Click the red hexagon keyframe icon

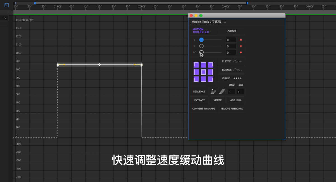click(x=241, y=52)
